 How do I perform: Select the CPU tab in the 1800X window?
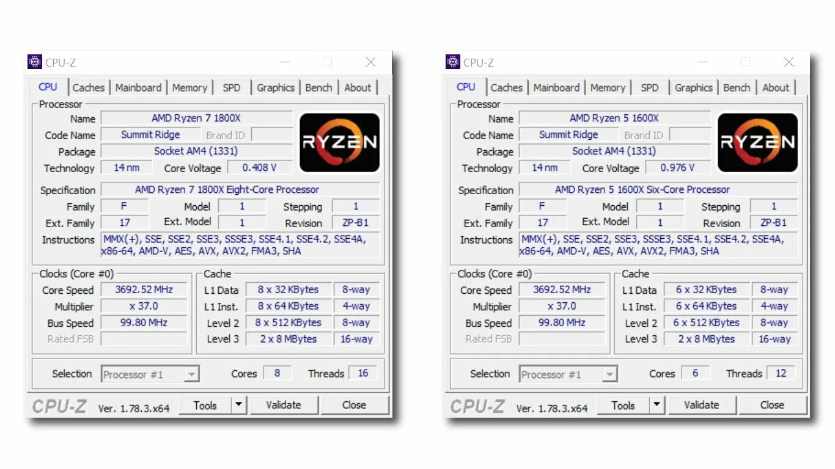(48, 87)
